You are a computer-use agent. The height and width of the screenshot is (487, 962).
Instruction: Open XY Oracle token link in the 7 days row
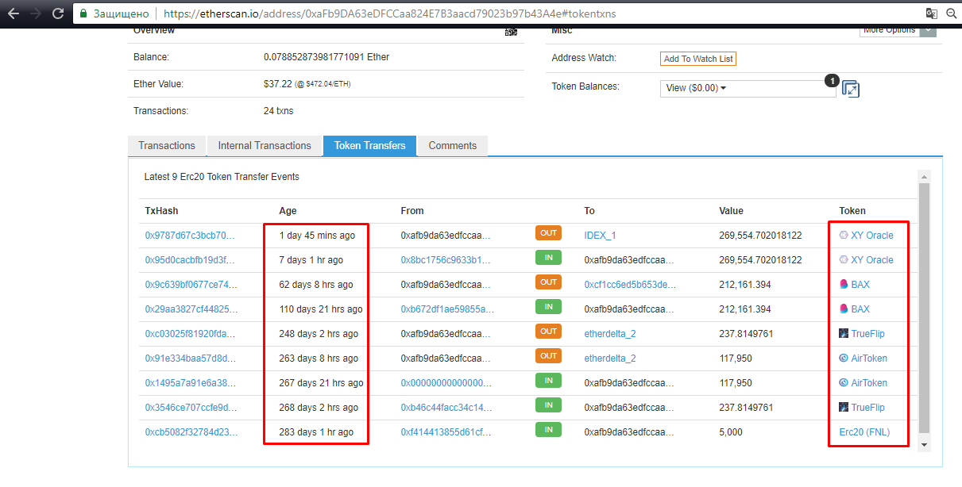(x=872, y=260)
